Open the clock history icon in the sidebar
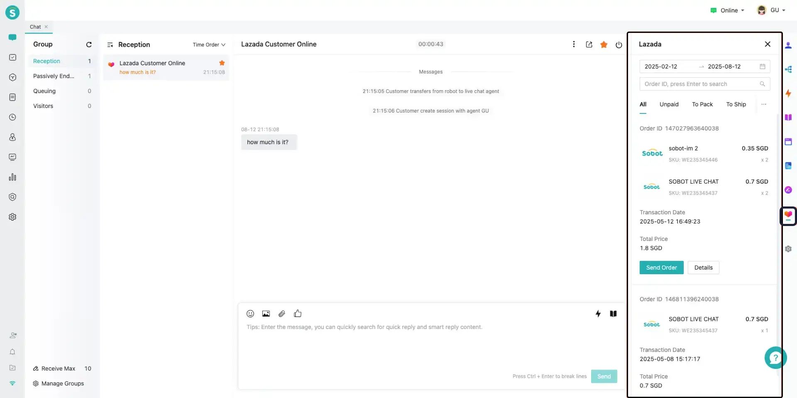The width and height of the screenshot is (797, 398). (12, 117)
